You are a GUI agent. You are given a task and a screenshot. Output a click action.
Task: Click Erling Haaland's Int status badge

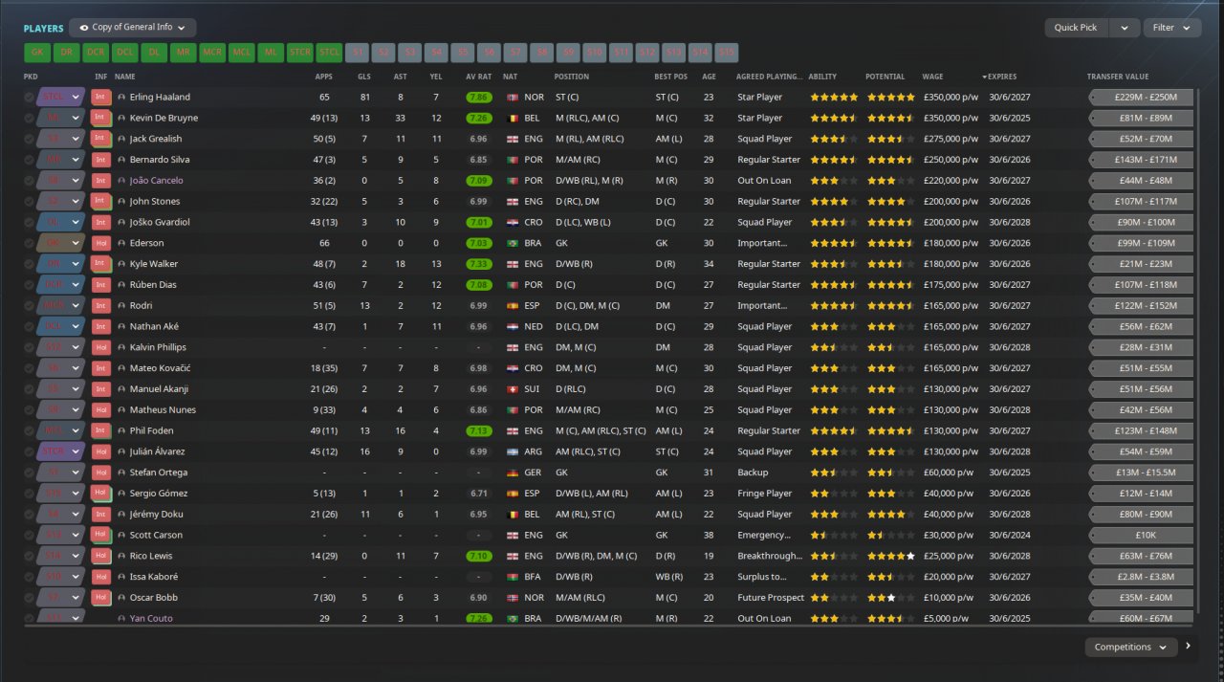click(x=101, y=97)
